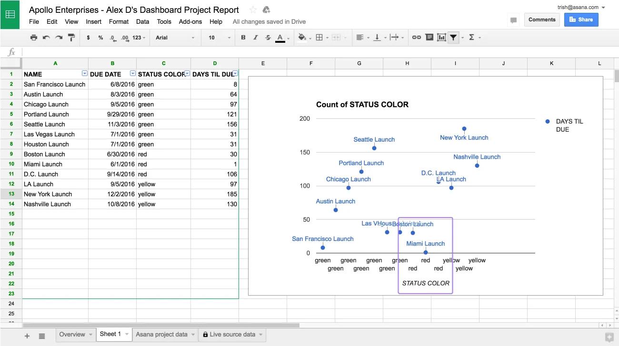This screenshot has height=346, width=619.
Task: Toggle bold formatting
Action: (243, 38)
